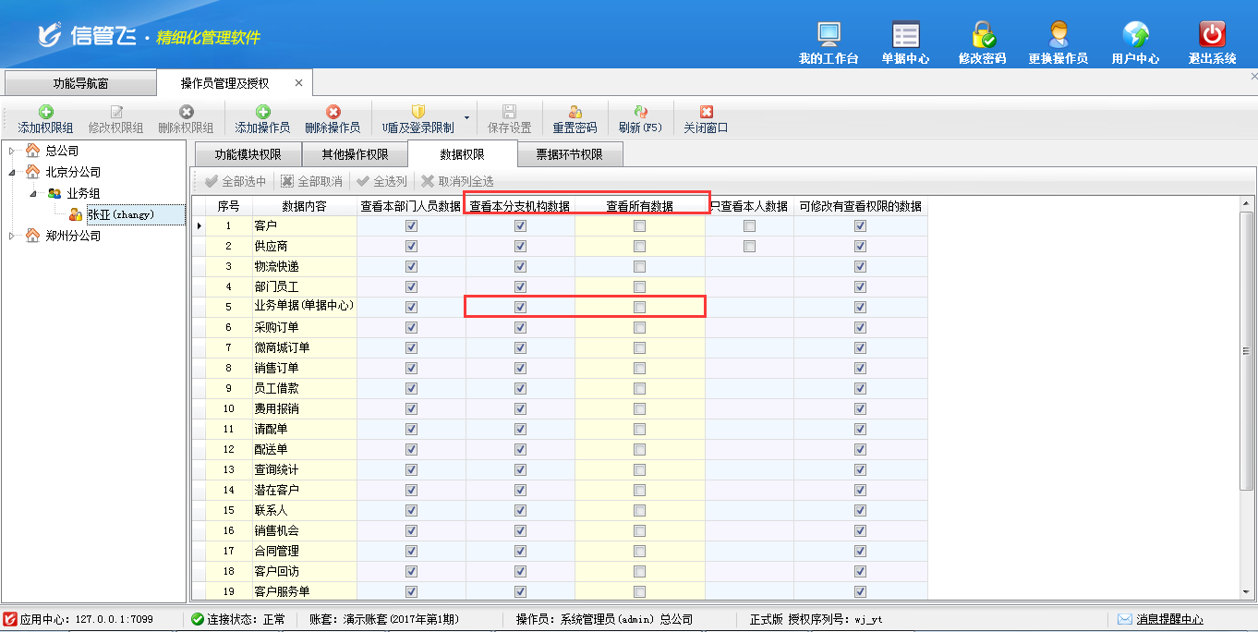This screenshot has height=632, width=1258.
Task: Uncheck 查看本部门人员数据 for 供应商 row
Action: pyautogui.click(x=411, y=247)
